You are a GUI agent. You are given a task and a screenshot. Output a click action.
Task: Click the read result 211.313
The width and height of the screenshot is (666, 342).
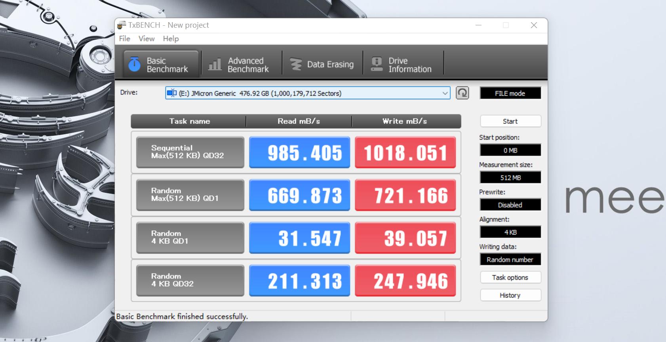point(299,281)
